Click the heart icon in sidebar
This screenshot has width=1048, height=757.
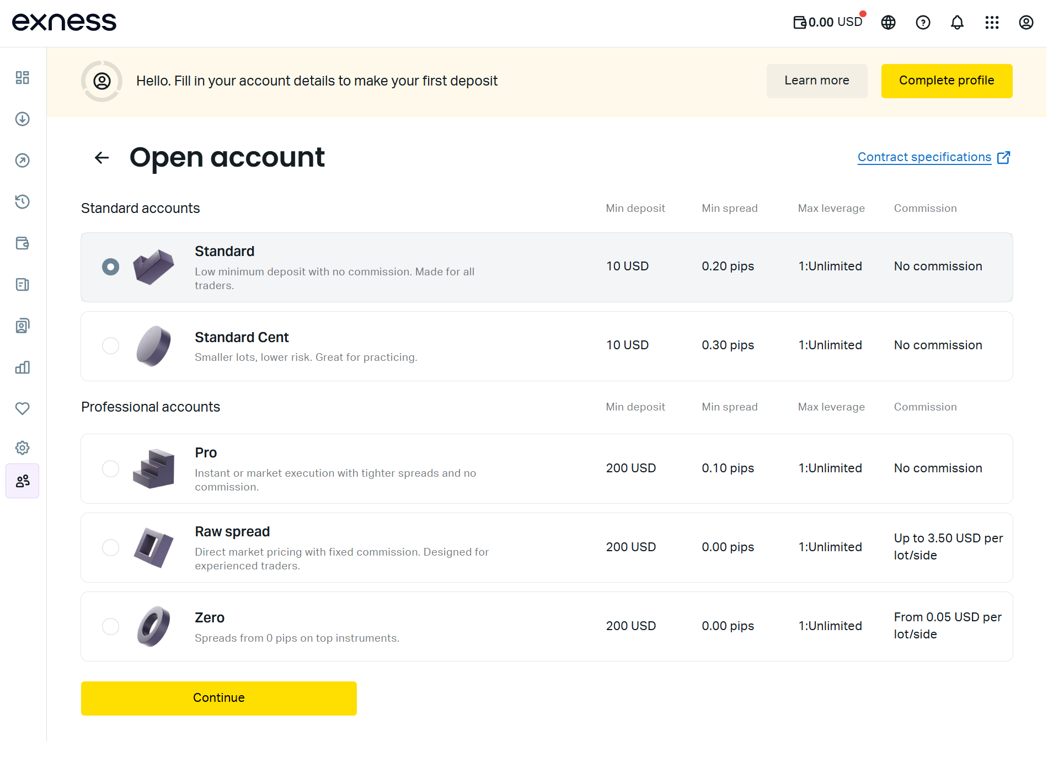click(x=23, y=409)
